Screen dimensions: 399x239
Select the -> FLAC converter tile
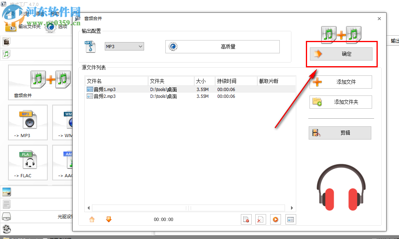(x=28, y=162)
